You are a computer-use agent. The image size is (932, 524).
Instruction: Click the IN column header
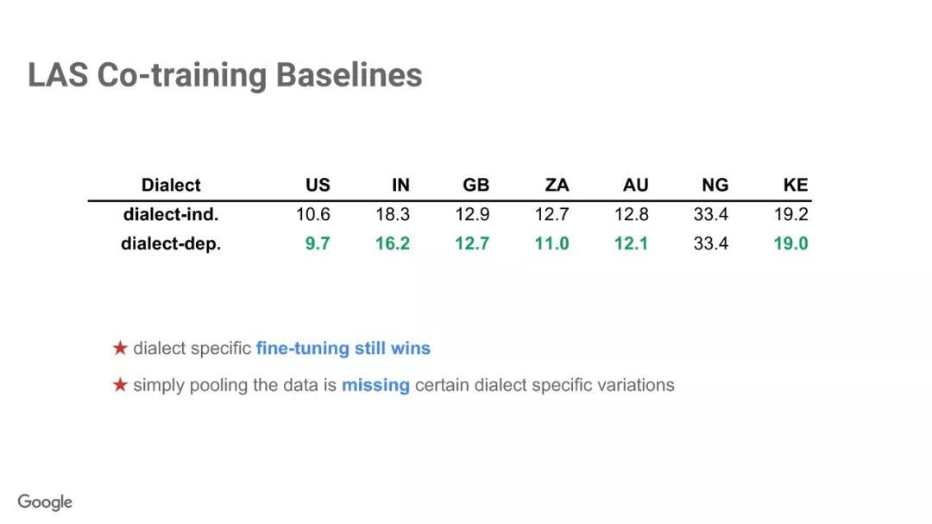[x=400, y=185]
